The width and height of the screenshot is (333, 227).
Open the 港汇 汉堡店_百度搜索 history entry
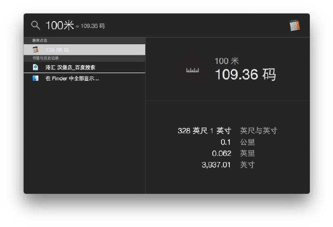tap(84, 67)
